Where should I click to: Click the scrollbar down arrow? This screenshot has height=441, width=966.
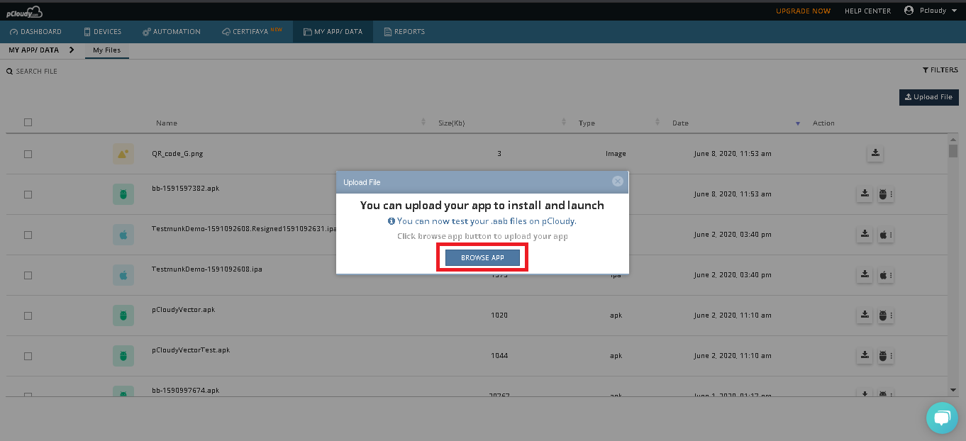click(953, 389)
